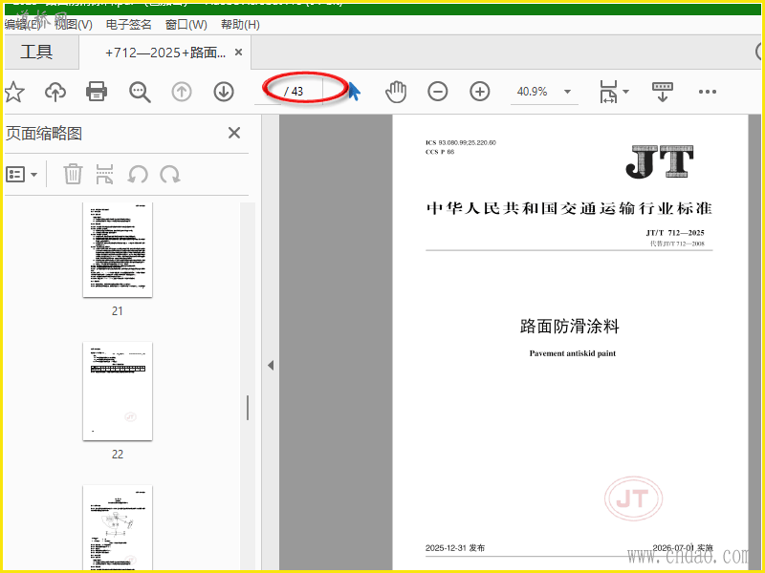Click the CCS P 66 text
The image size is (765, 573).
440,152
